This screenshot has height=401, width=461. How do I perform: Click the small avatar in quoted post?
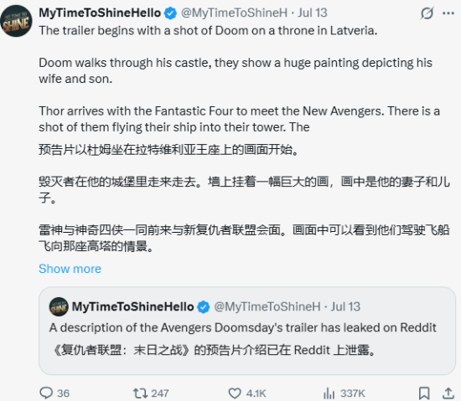[59, 306]
